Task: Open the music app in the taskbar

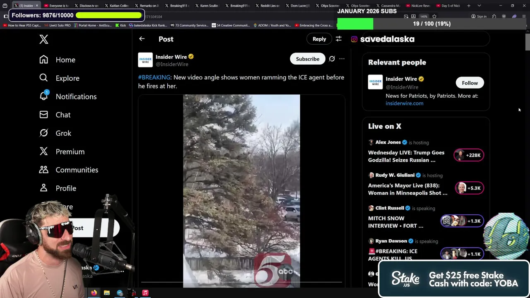Action: (145, 293)
